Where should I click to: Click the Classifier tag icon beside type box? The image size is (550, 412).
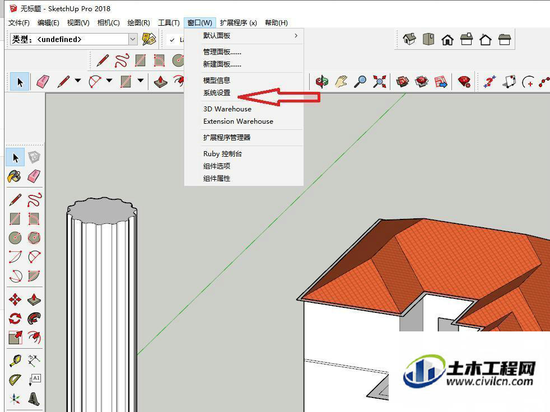[x=149, y=39]
